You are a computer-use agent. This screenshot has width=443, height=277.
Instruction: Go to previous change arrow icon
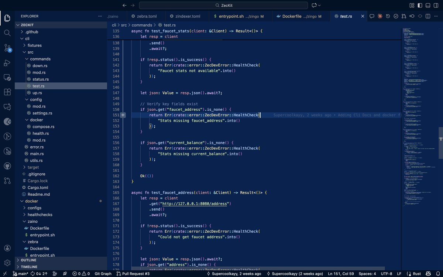point(412,16)
